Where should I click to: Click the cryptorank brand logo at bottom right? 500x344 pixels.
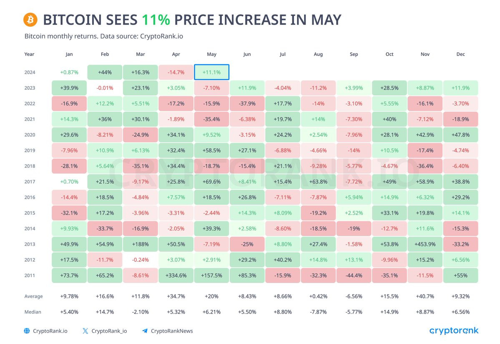pyautogui.click(x=454, y=331)
